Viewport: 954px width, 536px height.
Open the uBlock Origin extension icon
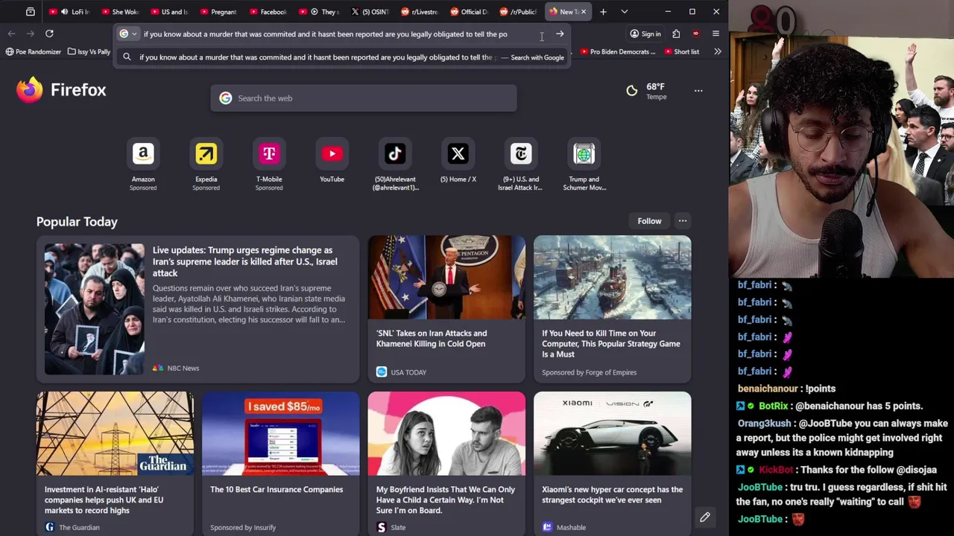pyautogui.click(x=695, y=33)
